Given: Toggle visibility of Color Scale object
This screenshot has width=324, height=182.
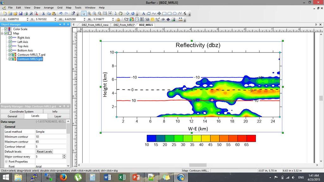Looking at the screenshot, I should coord(6,29).
